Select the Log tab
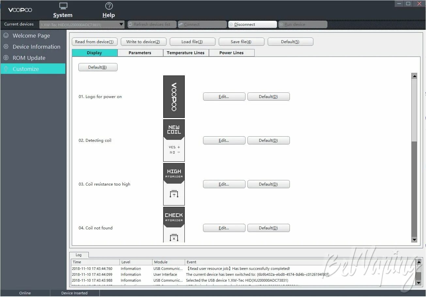Screen dimensions: 426x297 click(79, 255)
